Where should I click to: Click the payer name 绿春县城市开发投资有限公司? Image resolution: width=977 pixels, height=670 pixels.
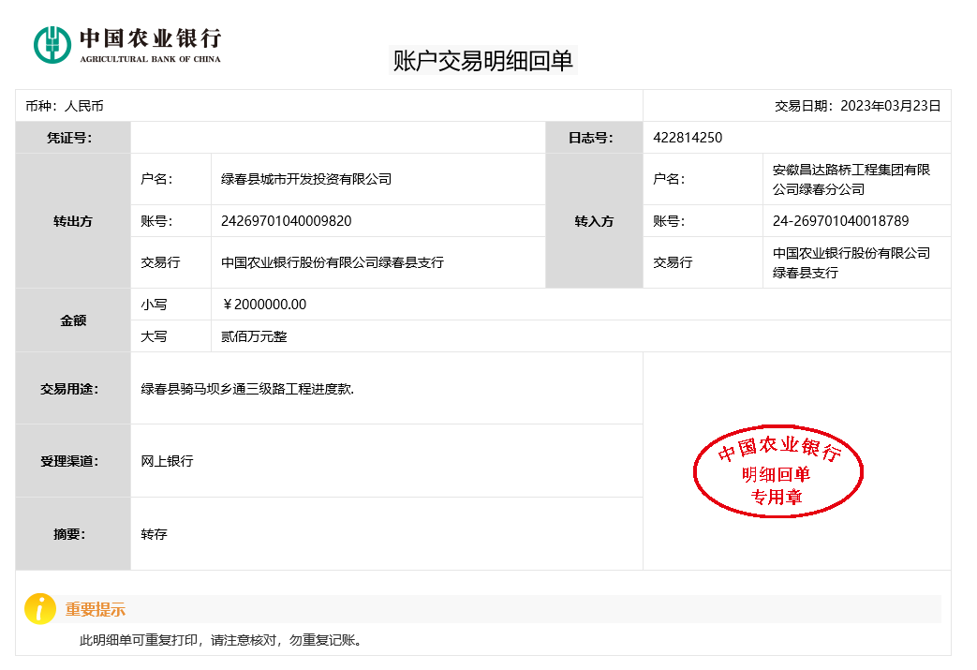point(306,179)
